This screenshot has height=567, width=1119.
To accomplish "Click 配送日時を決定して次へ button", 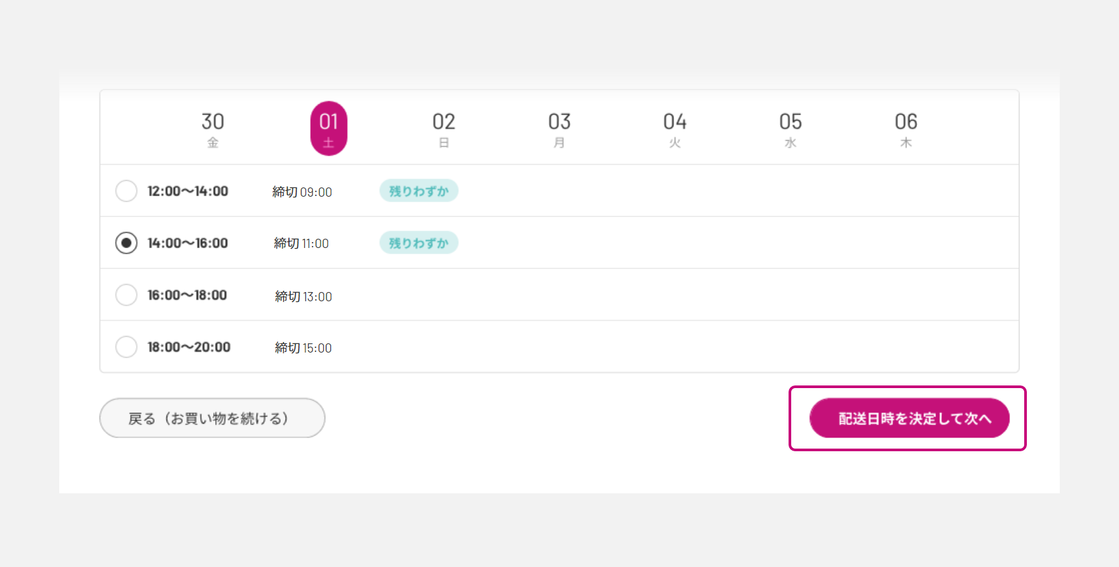I will [909, 418].
